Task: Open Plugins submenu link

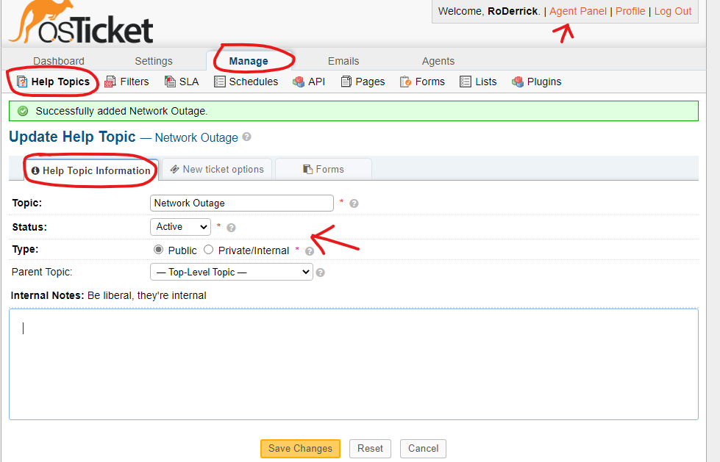Action: pos(544,82)
